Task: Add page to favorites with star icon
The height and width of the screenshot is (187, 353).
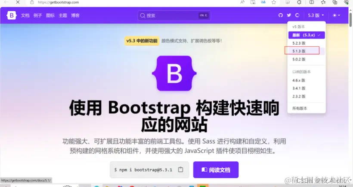Action: coord(274,2)
